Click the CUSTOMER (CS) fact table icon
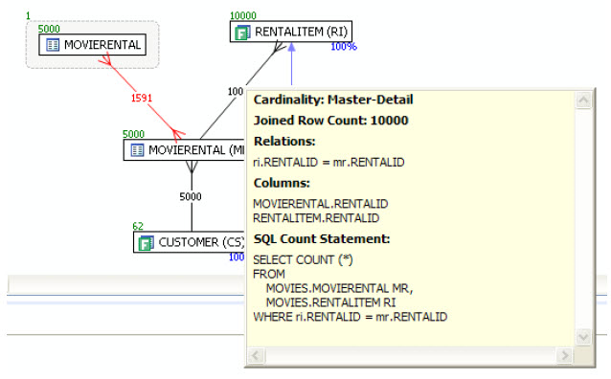The width and height of the screenshot is (611, 379). click(147, 243)
